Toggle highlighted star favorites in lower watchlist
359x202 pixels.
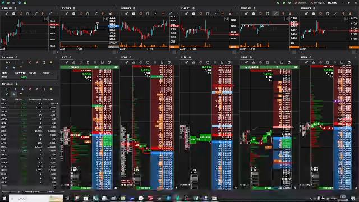(13, 94)
